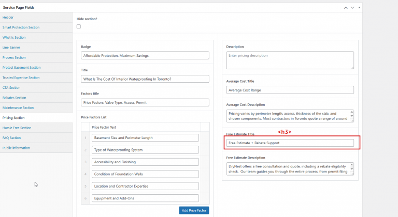Viewport: 398px width, 217px height.
Task: Toggle the Hide section checkbox
Action: 79,27
